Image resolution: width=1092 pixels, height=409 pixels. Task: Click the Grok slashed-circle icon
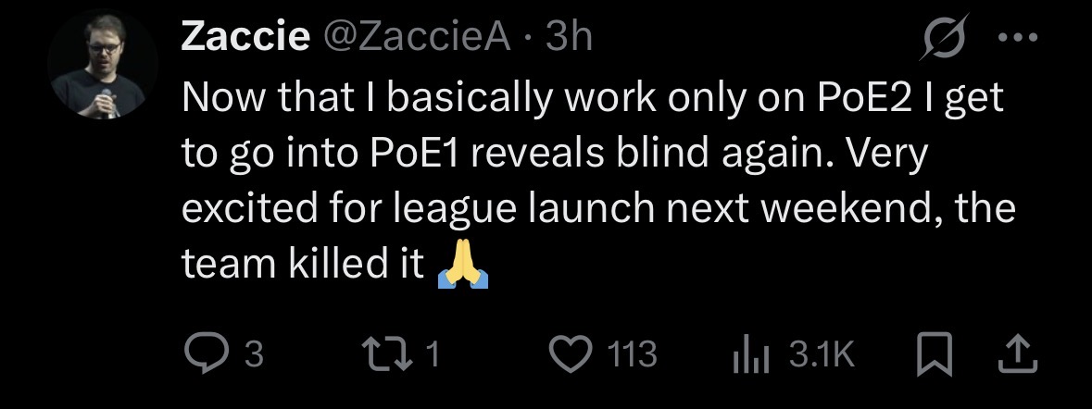click(x=945, y=37)
